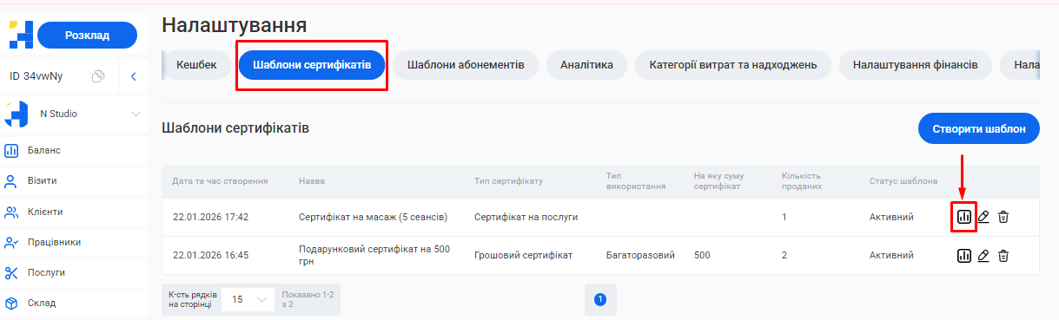This screenshot has width=1059, height=320.
Task: Click the На яку суму сертифікат header
Action: (x=718, y=181)
